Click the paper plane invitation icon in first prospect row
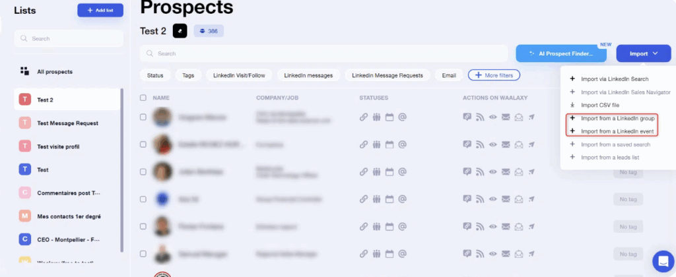Image resolution: width=676 pixels, height=277 pixels. (x=531, y=117)
